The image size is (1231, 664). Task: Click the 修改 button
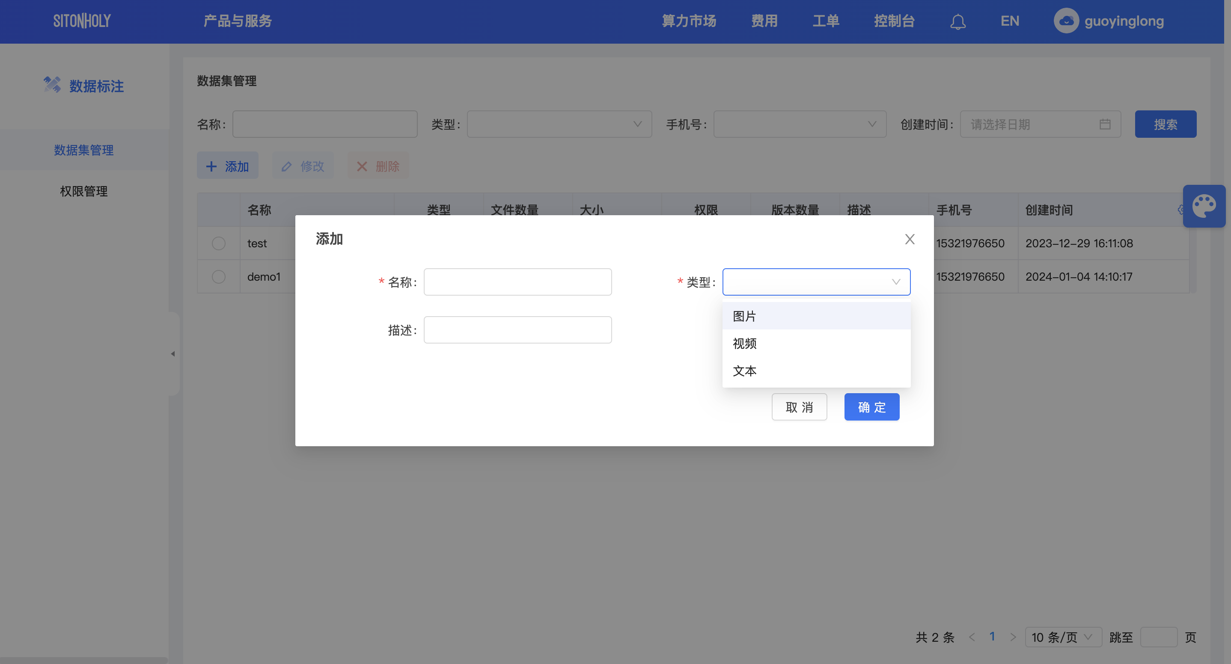pos(303,166)
